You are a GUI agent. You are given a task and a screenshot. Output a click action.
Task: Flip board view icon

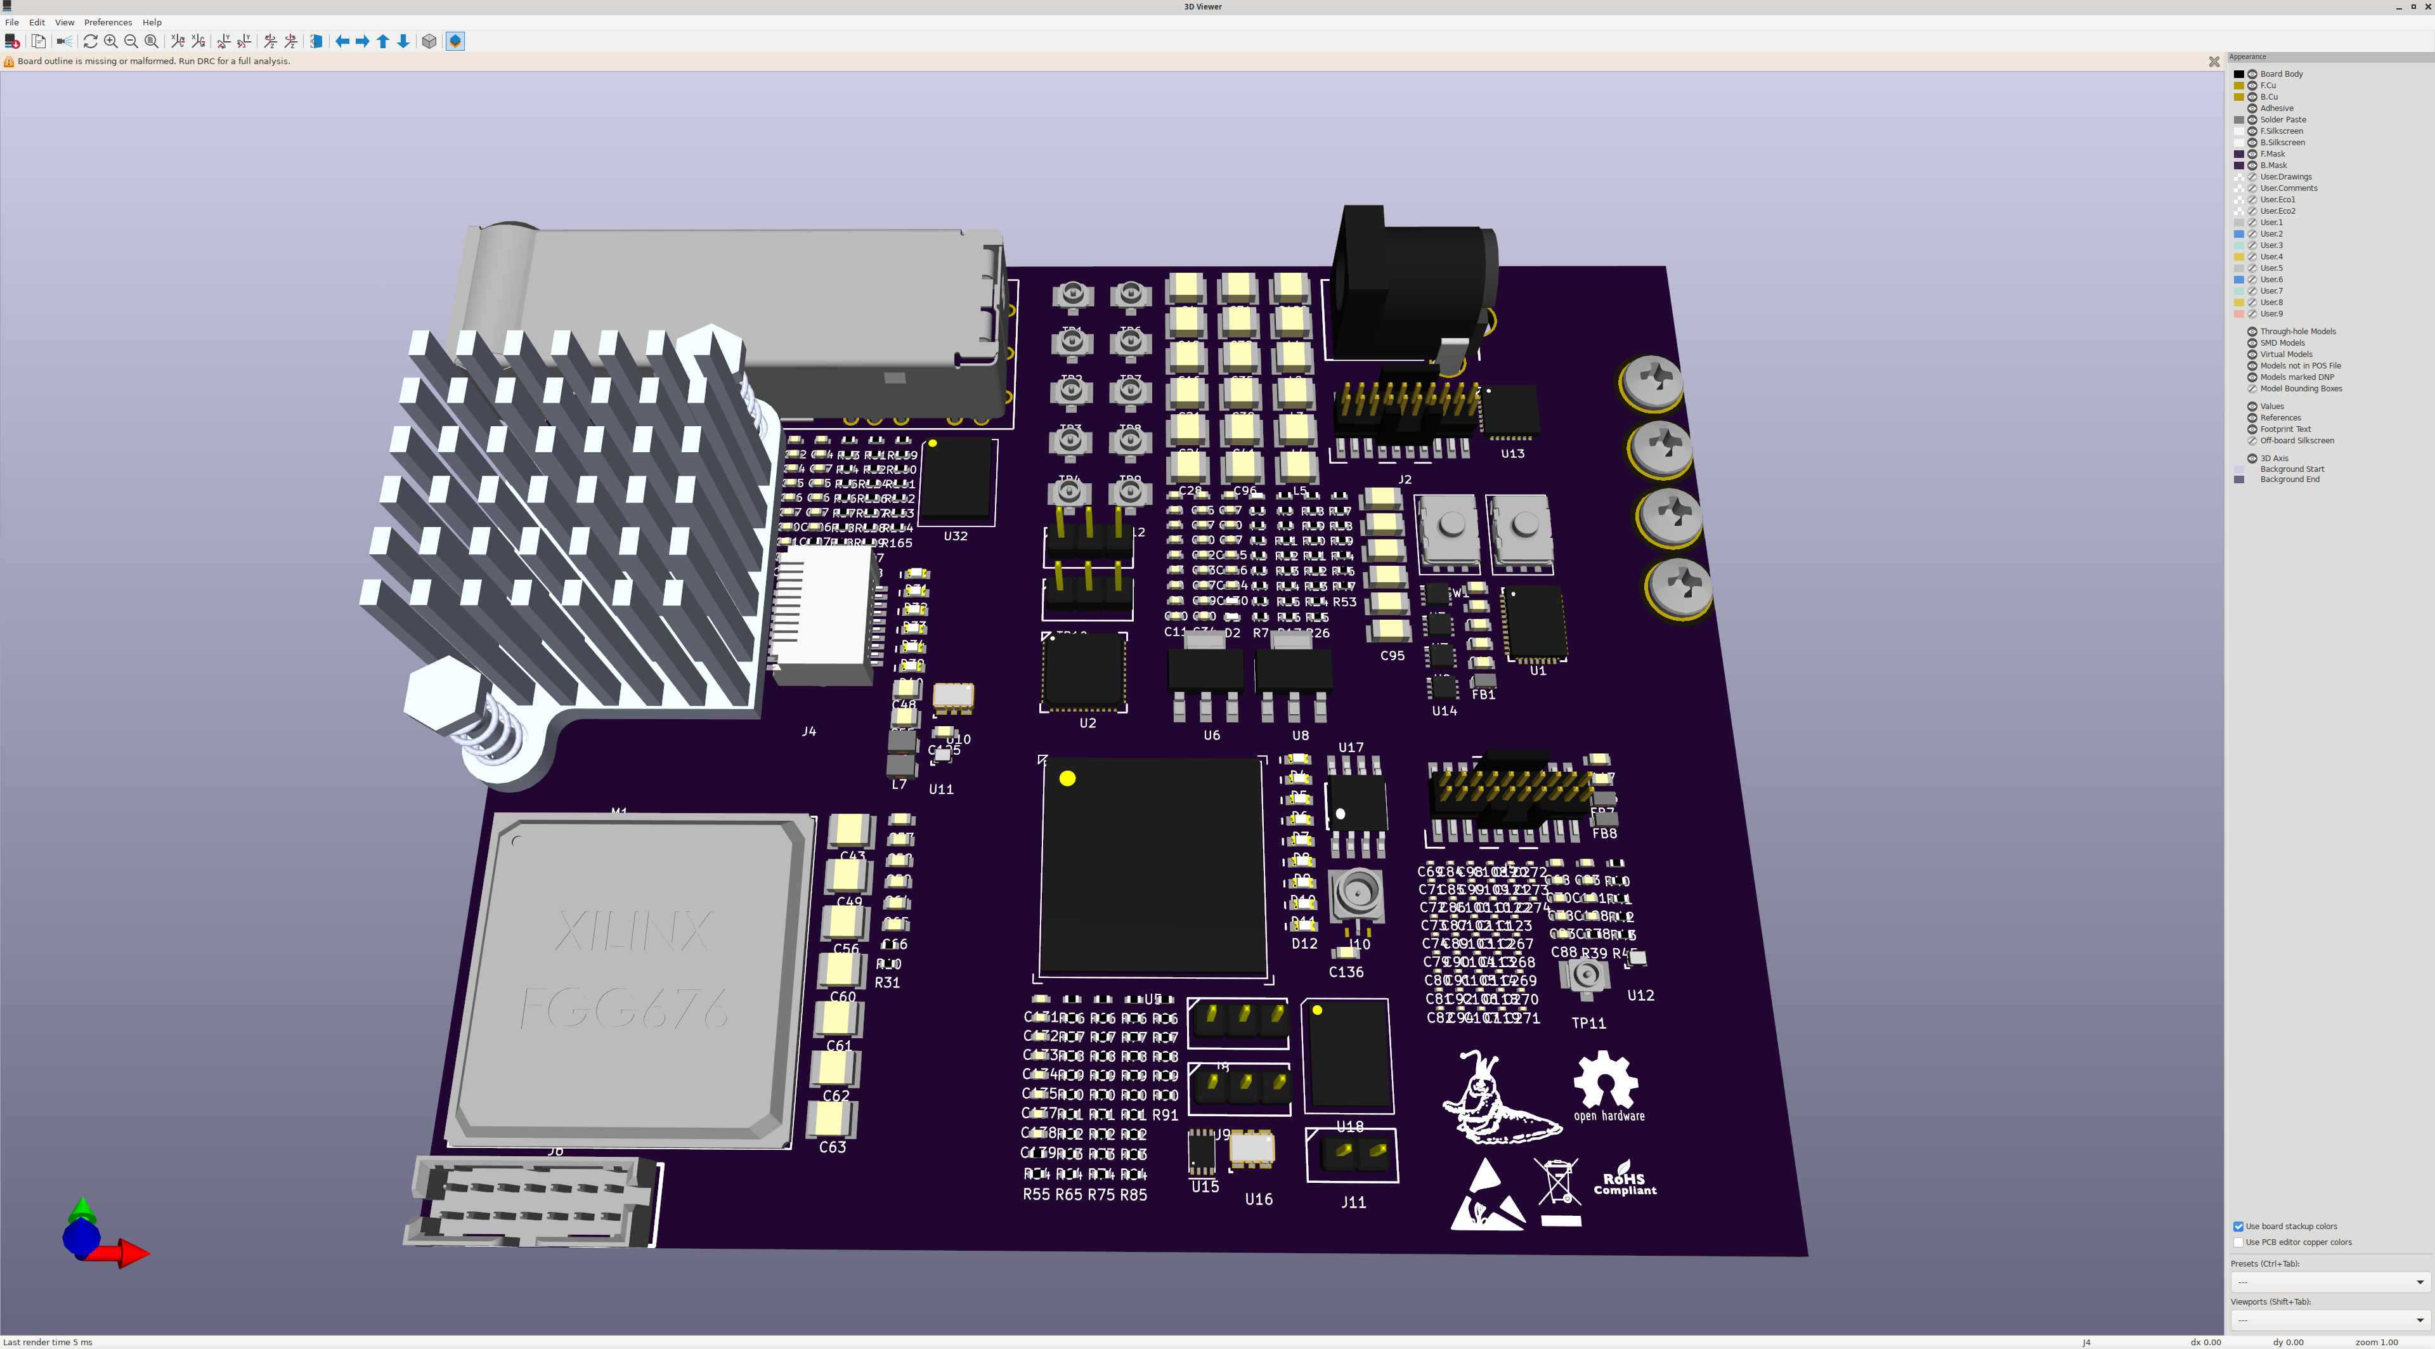(x=316, y=42)
